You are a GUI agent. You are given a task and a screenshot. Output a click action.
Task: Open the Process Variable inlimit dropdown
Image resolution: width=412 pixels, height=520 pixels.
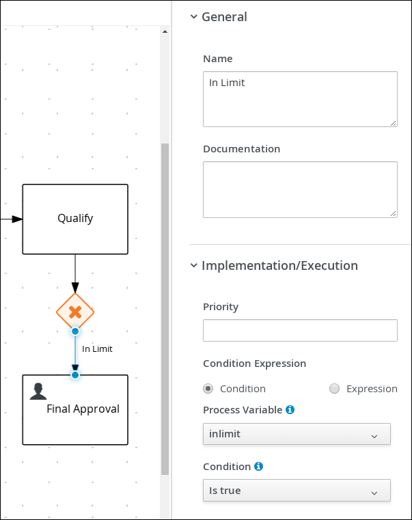tap(297, 435)
